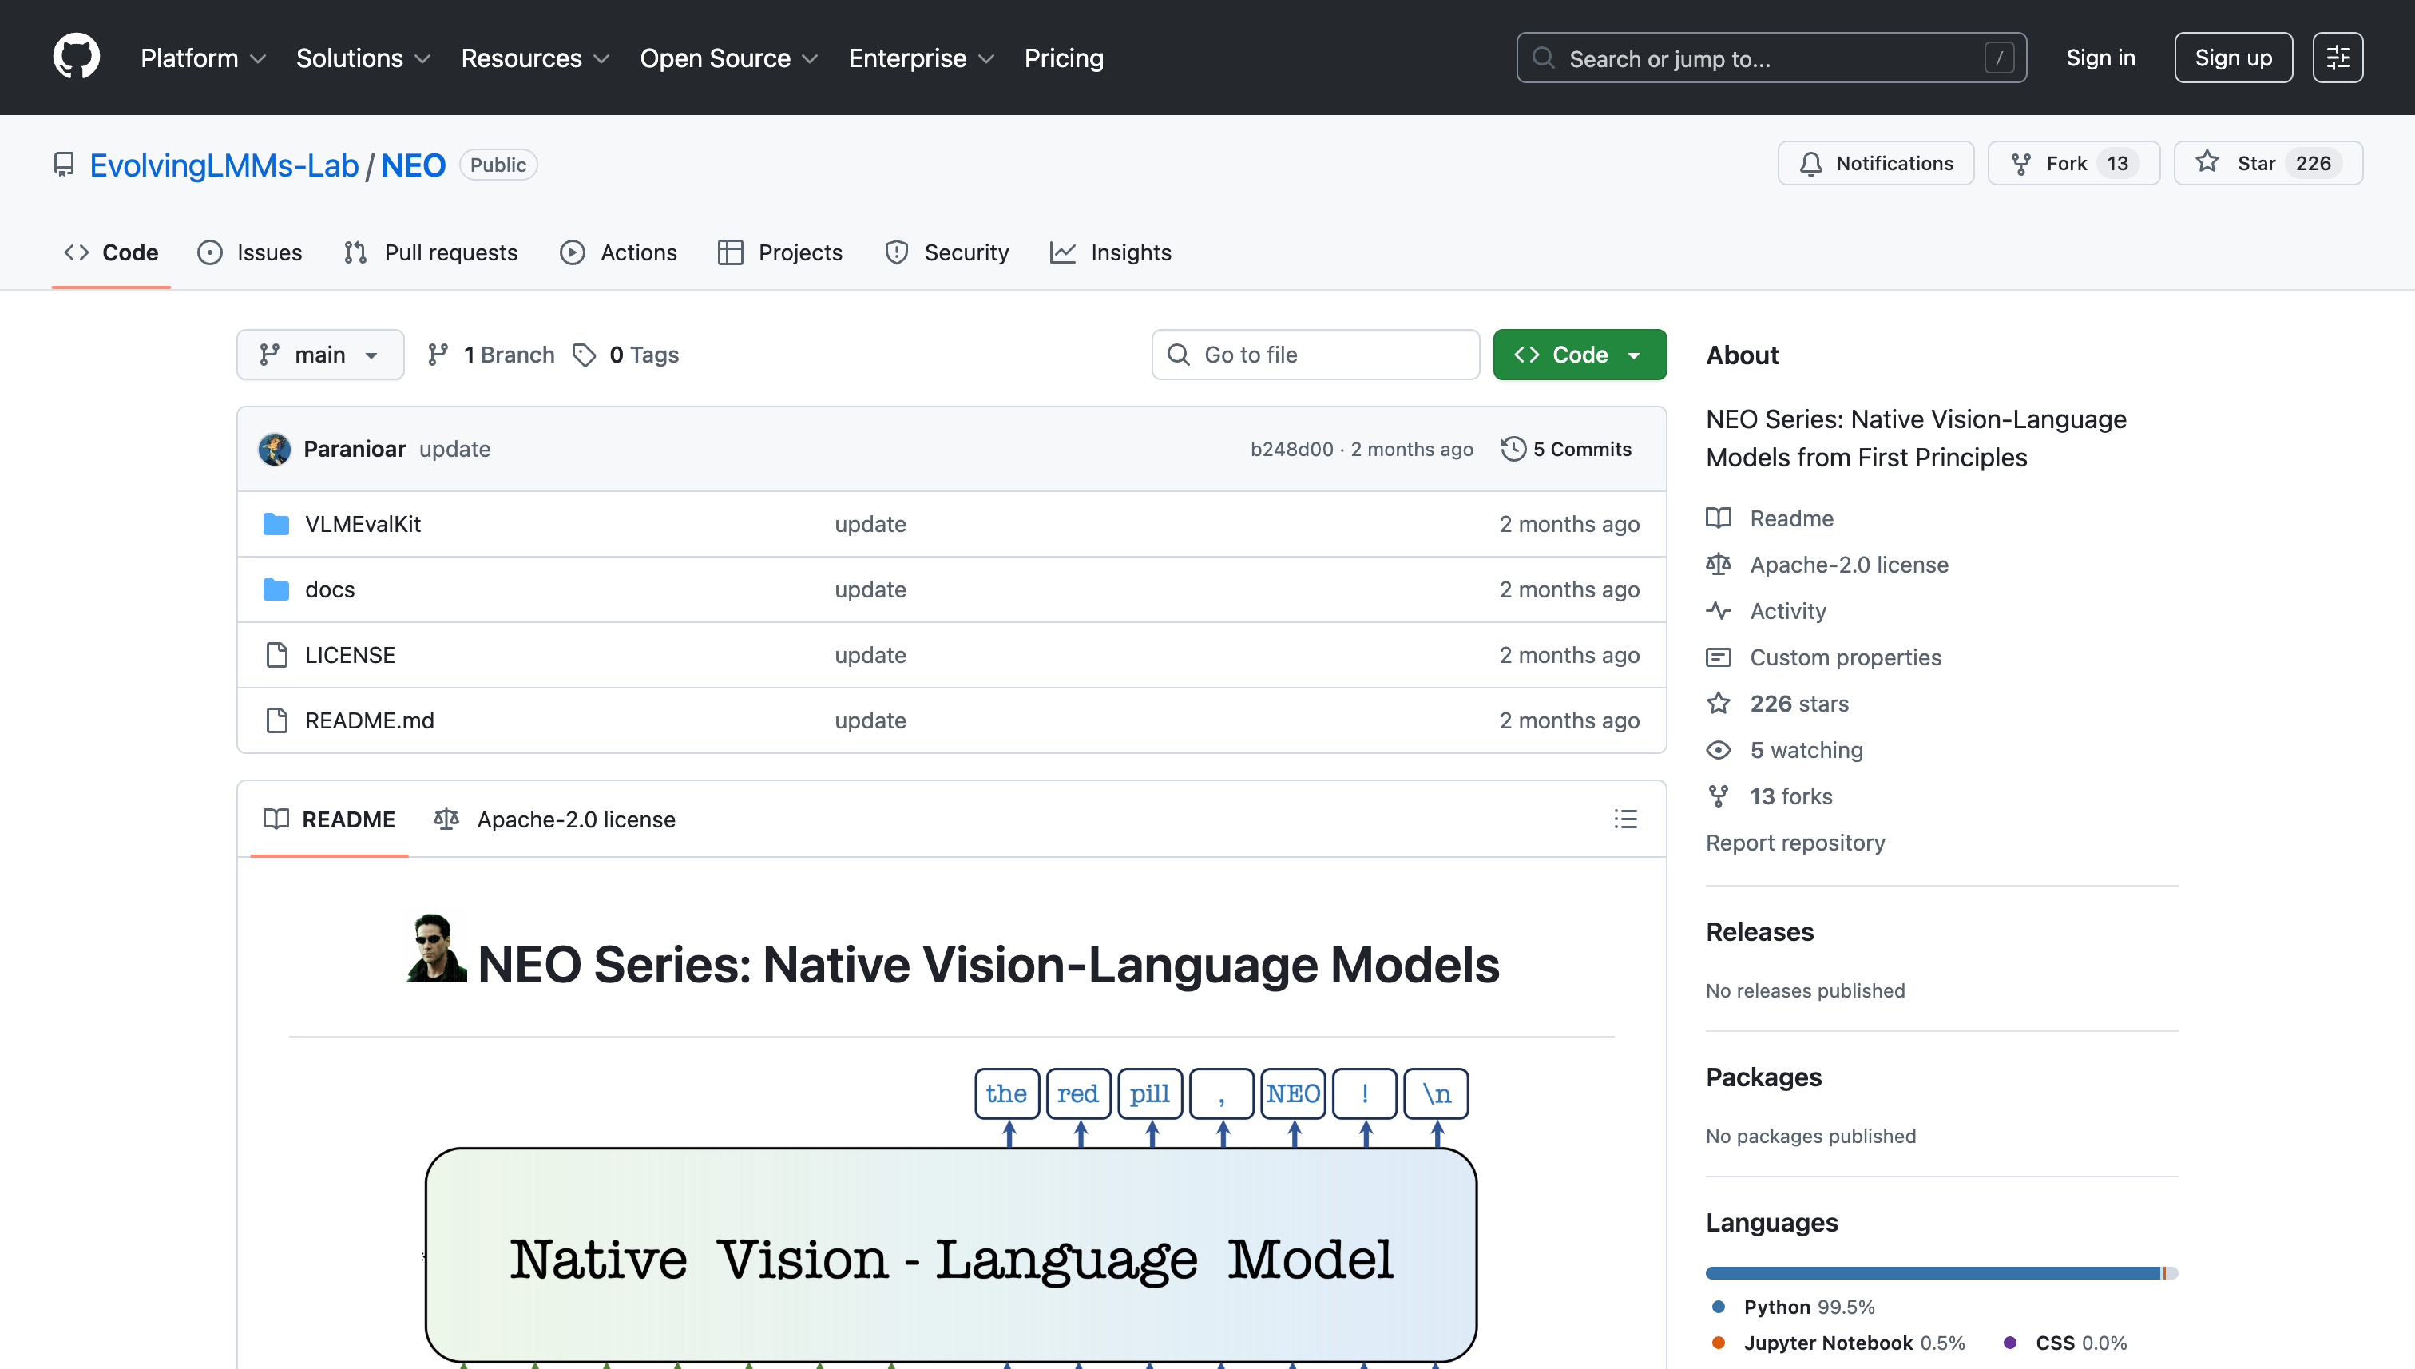The height and width of the screenshot is (1369, 2415).
Task: Open the VLMEvalKit folder
Action: 362,524
